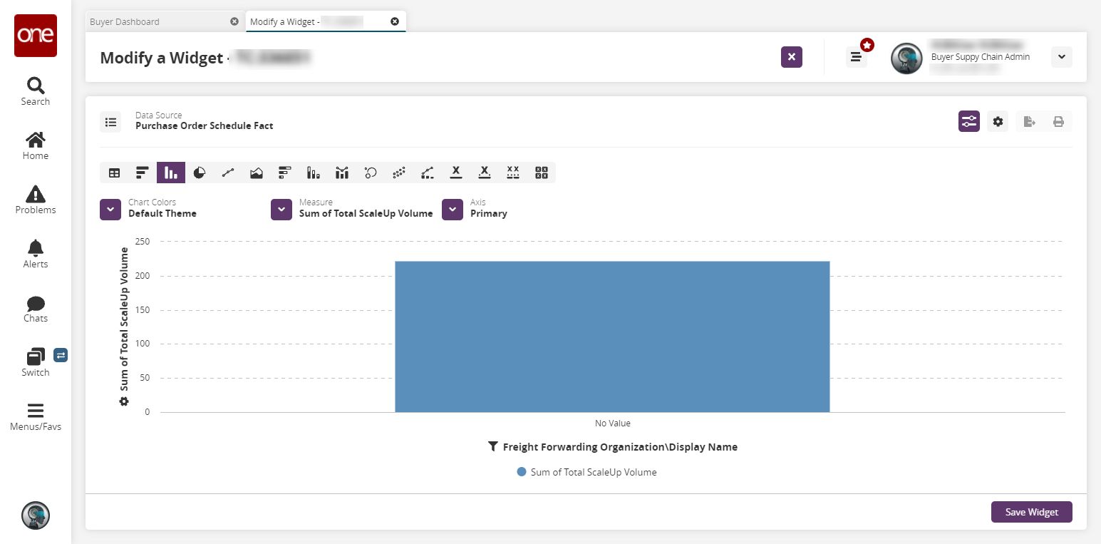The image size is (1101, 544).
Task: Toggle the Switch role icon in sidebar
Action: [61, 354]
